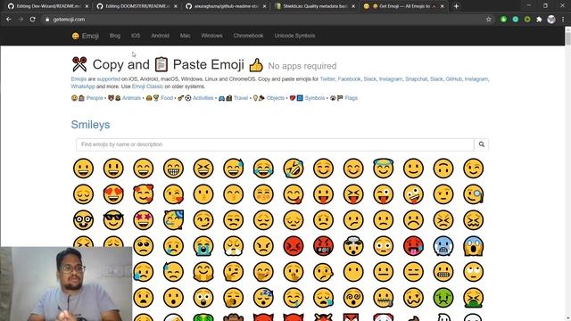
Task: Select the green nauseated face emoji
Action: 443,298
